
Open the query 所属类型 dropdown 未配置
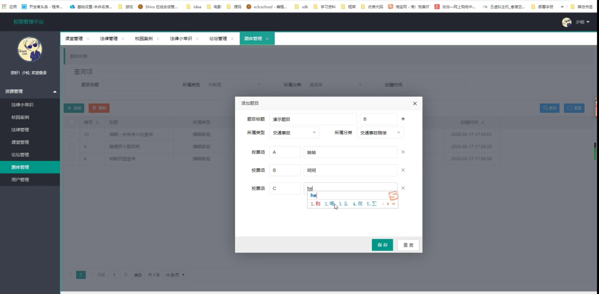pyautogui.click(x=234, y=85)
